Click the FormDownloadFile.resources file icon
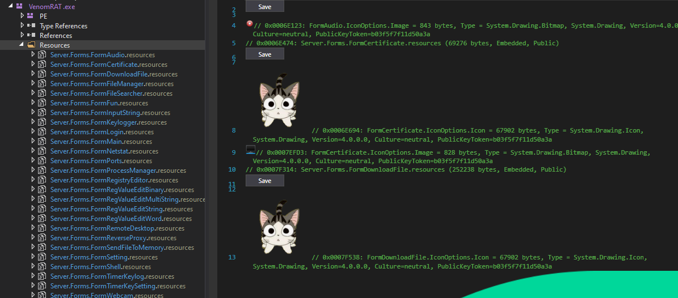This screenshot has height=298, width=678. [42, 74]
